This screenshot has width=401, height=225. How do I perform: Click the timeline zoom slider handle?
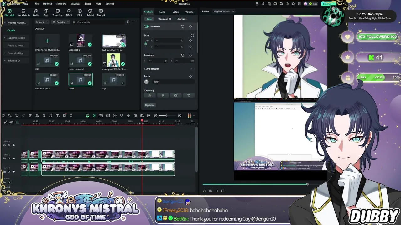point(166,116)
